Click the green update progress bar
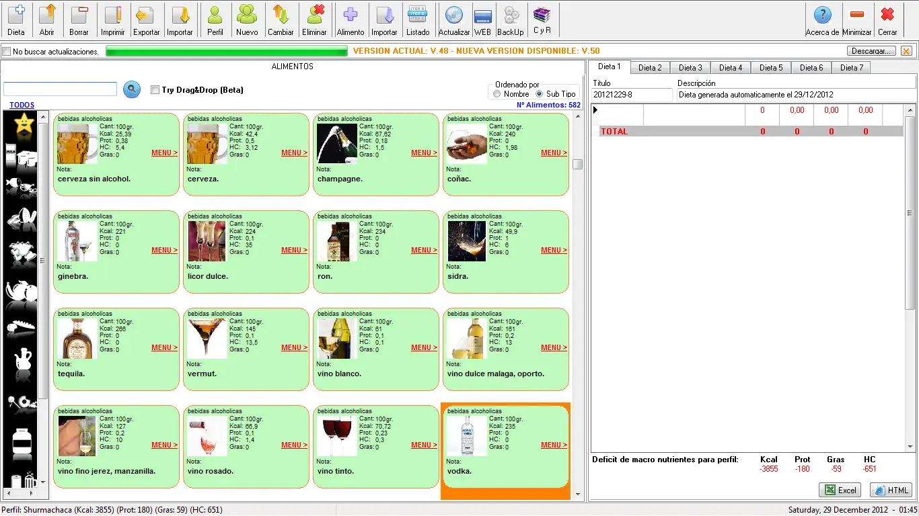The height and width of the screenshot is (516, 919). 227,51
